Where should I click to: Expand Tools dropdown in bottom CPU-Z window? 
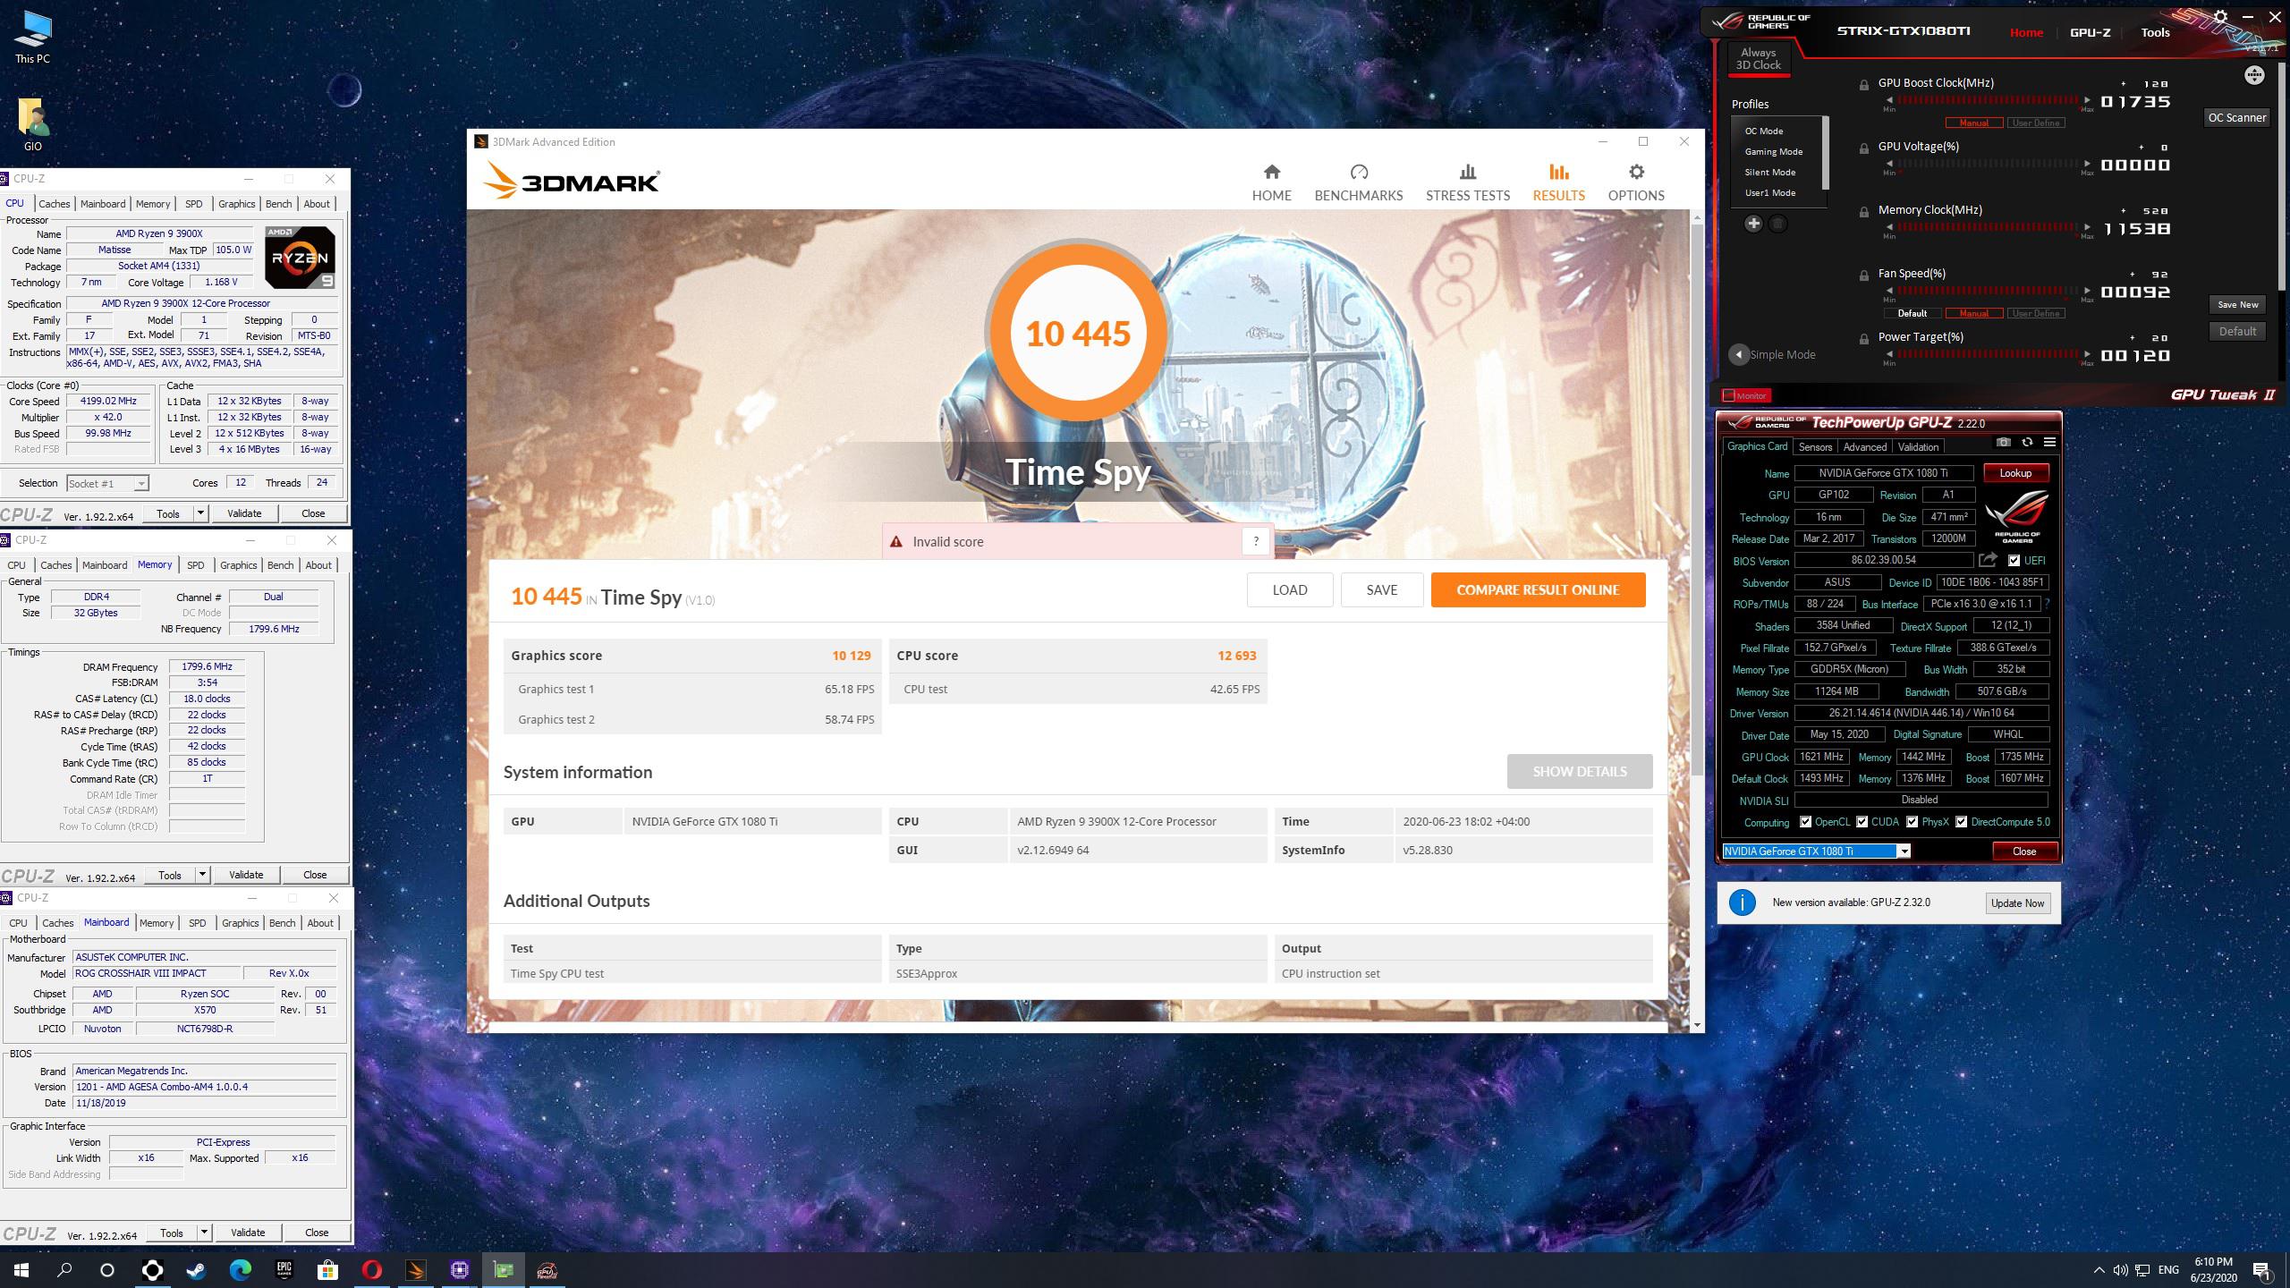(x=204, y=1233)
